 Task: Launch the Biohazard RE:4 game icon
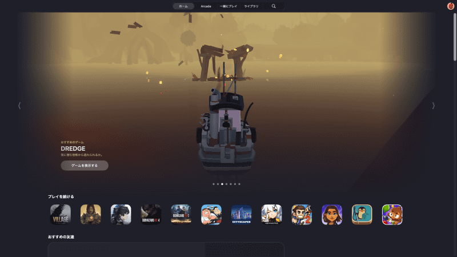(x=151, y=215)
